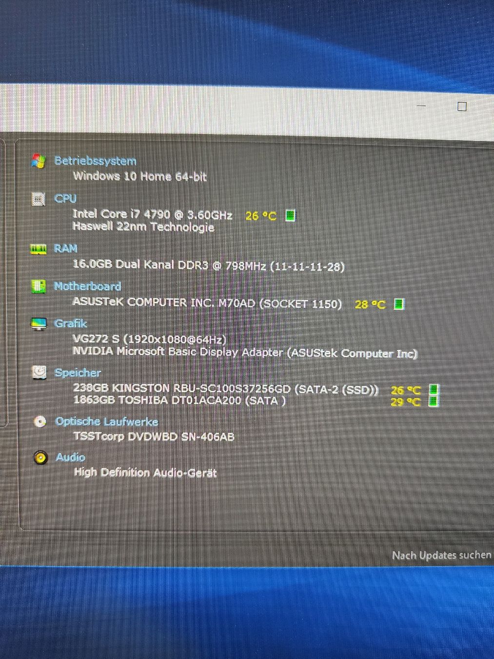
Task: Select the VG272 S monitor line
Action: (149, 339)
